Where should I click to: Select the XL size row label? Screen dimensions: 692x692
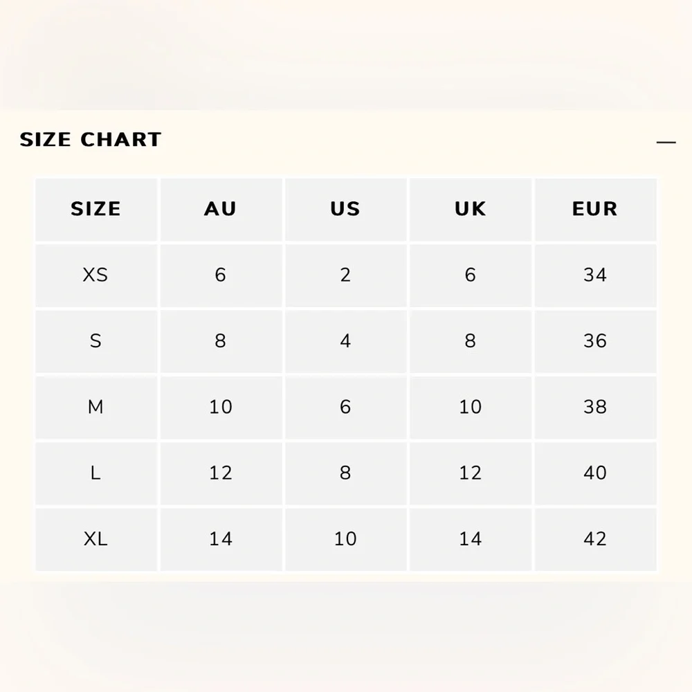[x=95, y=538]
